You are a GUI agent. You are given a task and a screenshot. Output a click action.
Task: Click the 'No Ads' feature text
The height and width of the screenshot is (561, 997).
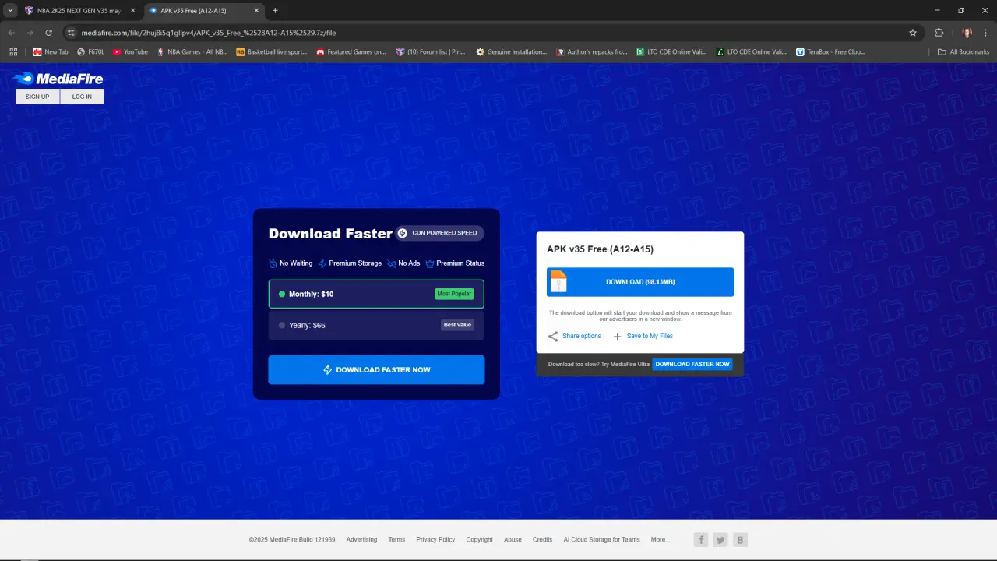[409, 263]
